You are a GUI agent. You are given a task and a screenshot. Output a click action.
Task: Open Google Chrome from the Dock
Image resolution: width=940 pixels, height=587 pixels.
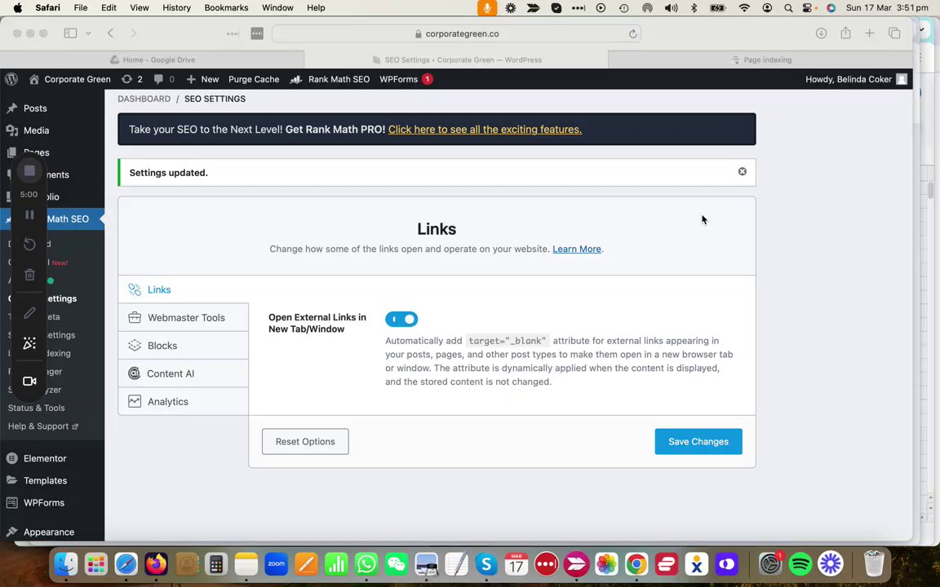pyautogui.click(x=636, y=563)
